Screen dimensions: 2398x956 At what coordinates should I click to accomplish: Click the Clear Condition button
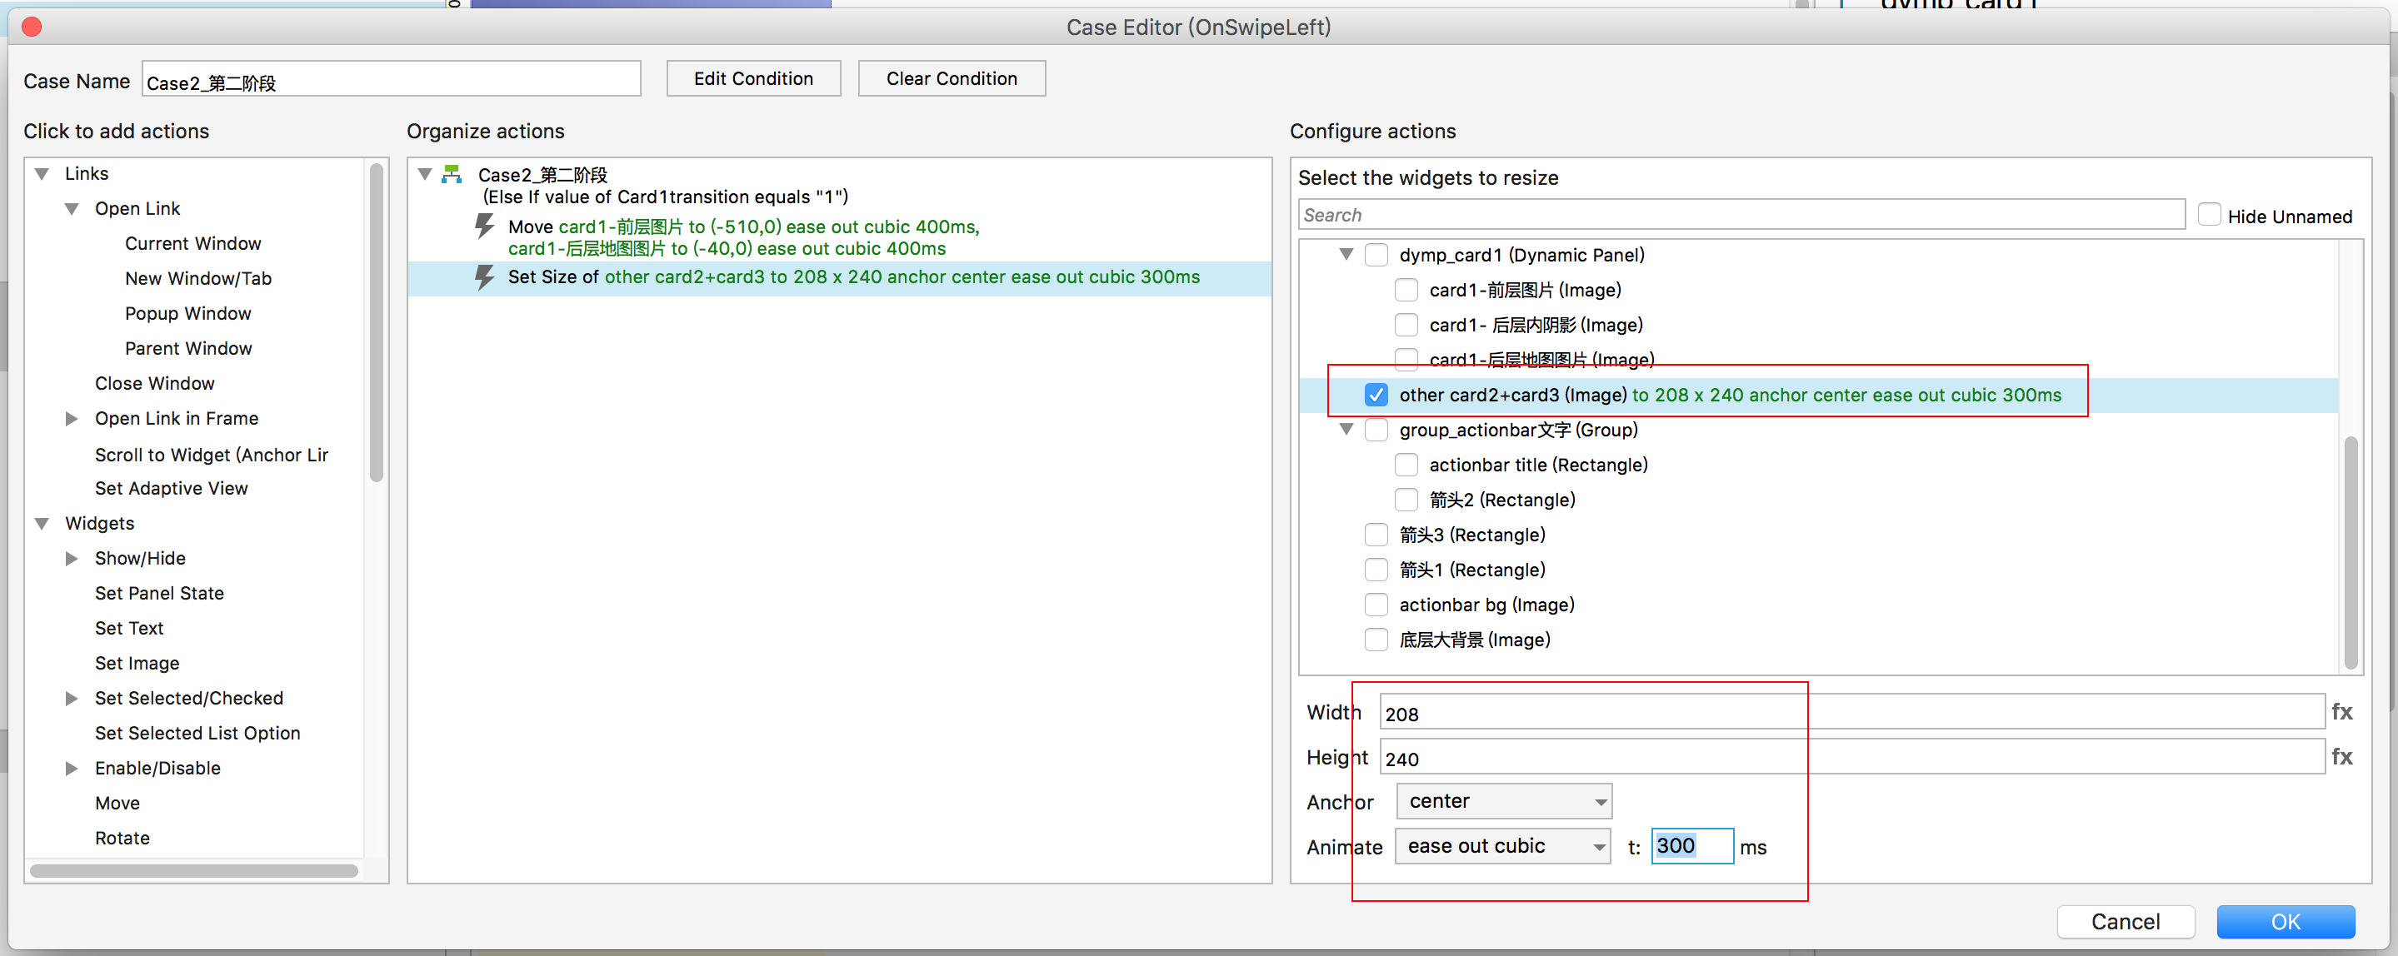[x=951, y=79]
